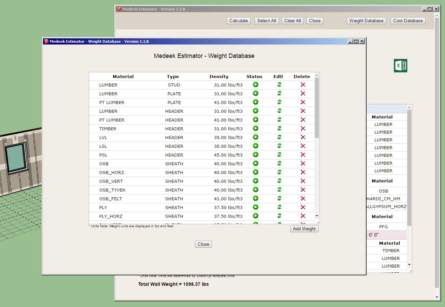Image resolution: width=445 pixels, height=307 pixels.
Task: Delete the LUMBER STUD weight entry
Action: (303, 85)
